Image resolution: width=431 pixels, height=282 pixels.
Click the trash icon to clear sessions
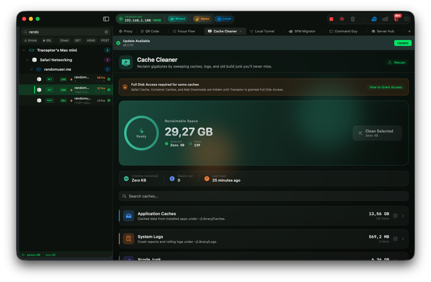pos(353,19)
